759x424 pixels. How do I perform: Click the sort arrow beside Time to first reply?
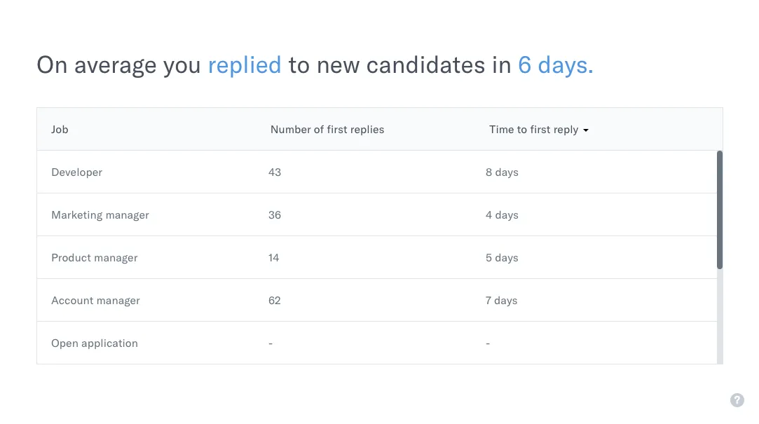point(586,130)
